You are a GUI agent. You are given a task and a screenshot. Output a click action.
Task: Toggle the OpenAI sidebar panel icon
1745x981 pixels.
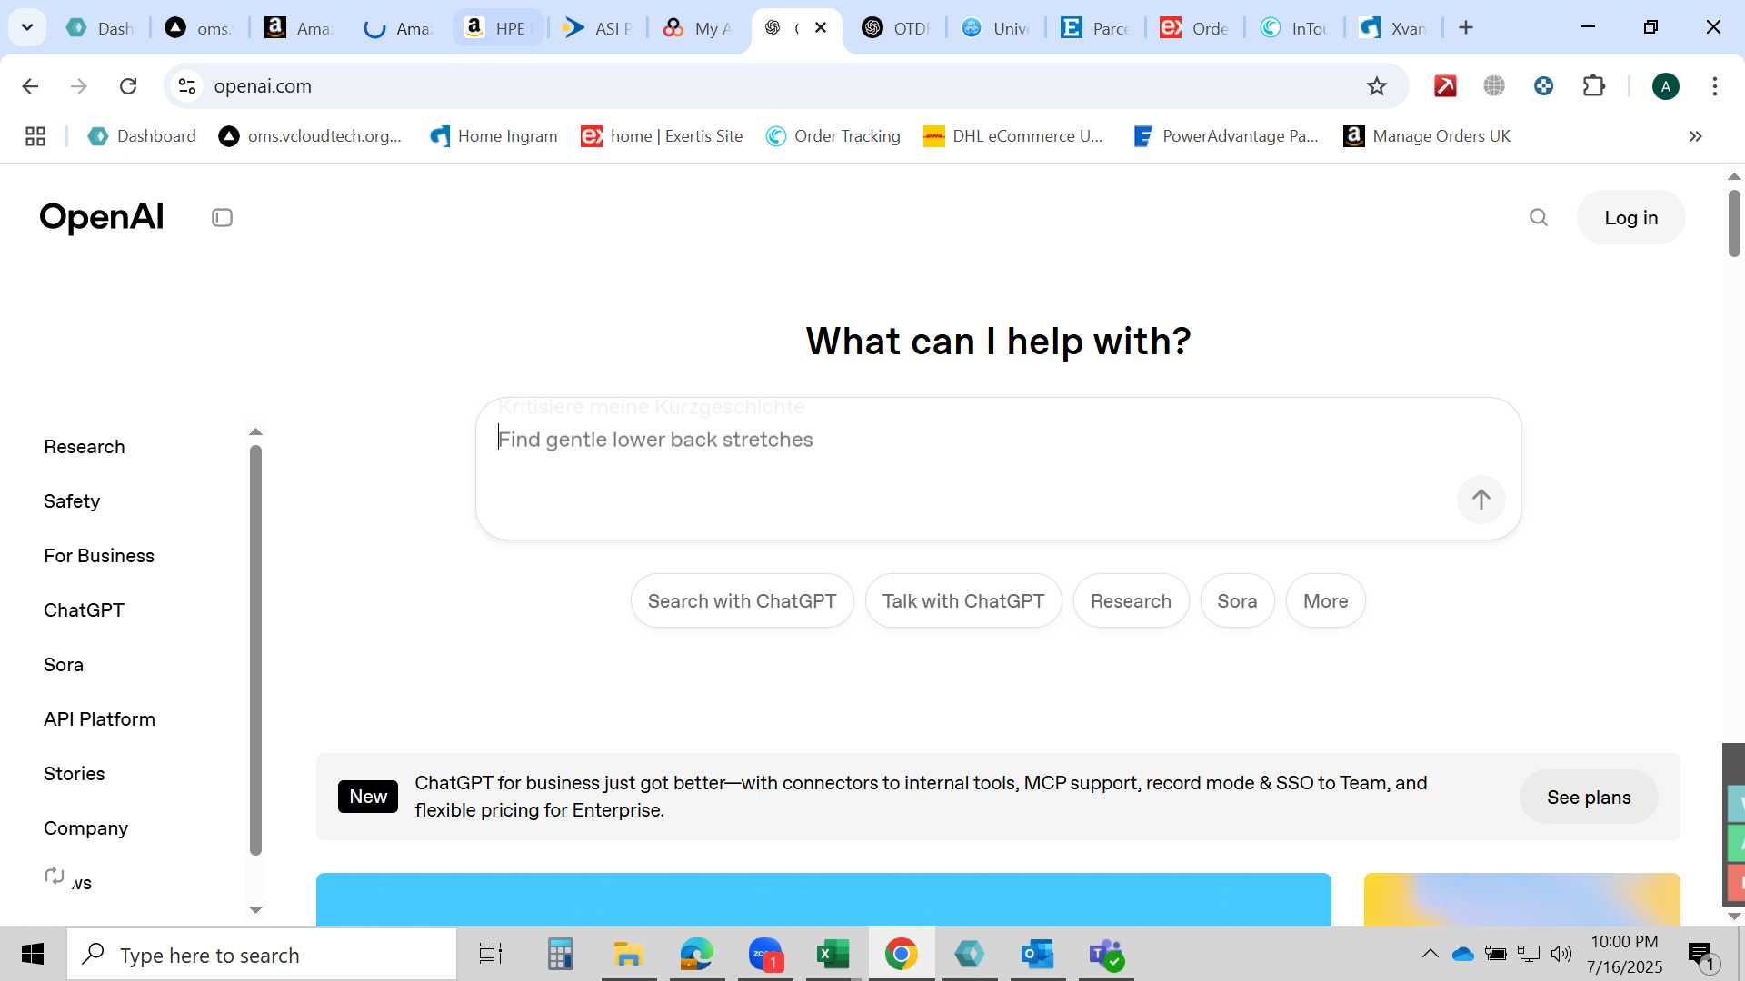pyautogui.click(x=222, y=218)
